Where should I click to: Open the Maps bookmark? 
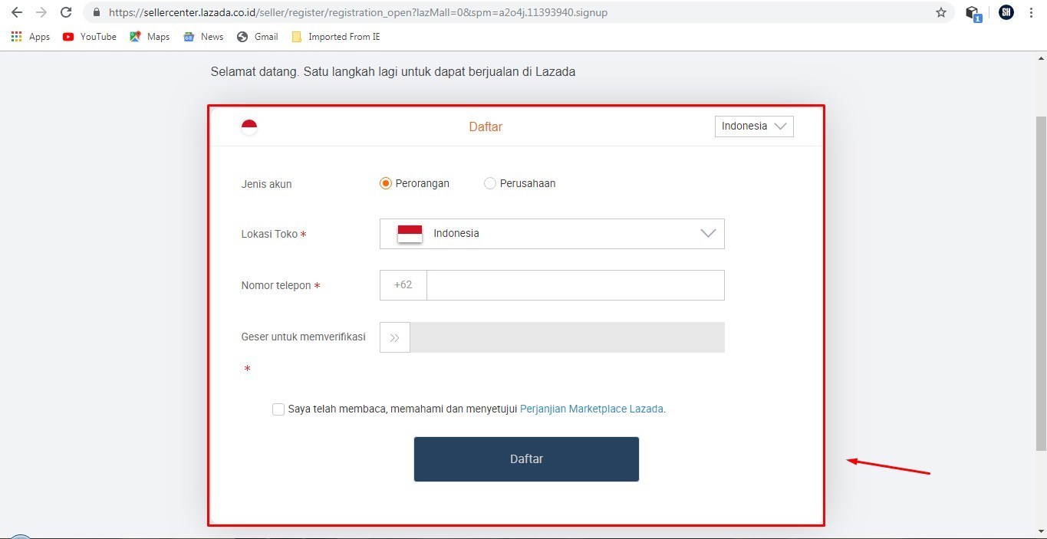tap(150, 37)
